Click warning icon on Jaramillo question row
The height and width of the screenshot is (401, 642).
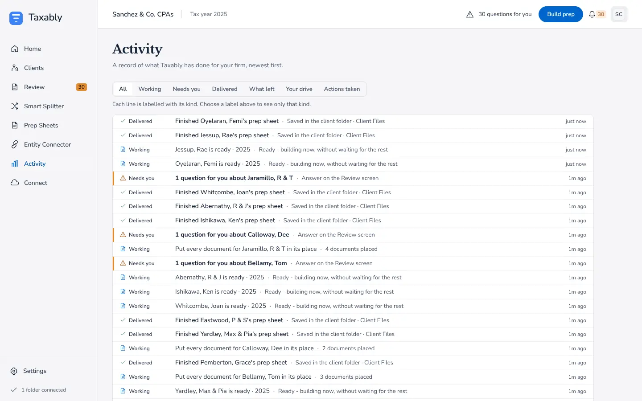pyautogui.click(x=123, y=178)
